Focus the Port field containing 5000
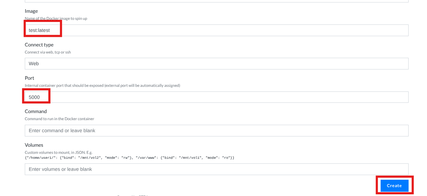 coord(216,97)
